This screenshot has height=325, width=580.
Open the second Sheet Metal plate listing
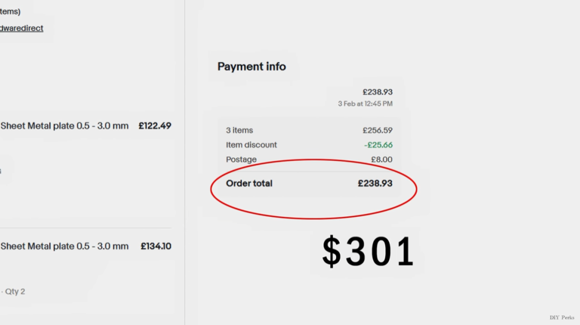point(64,246)
